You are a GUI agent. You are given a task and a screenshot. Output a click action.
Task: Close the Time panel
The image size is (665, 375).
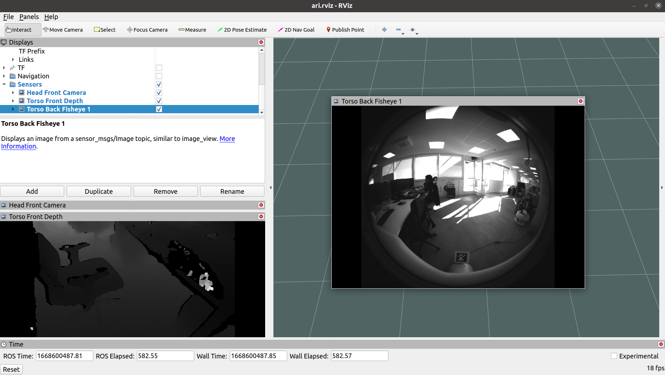(661, 344)
